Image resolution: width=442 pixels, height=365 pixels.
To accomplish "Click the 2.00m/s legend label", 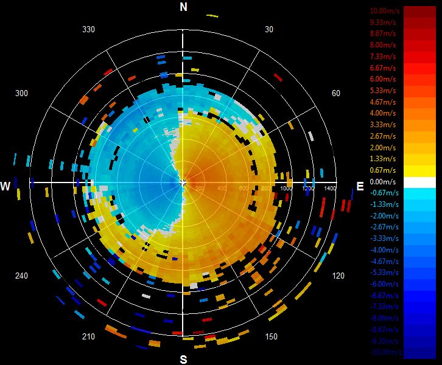I will point(383,148).
